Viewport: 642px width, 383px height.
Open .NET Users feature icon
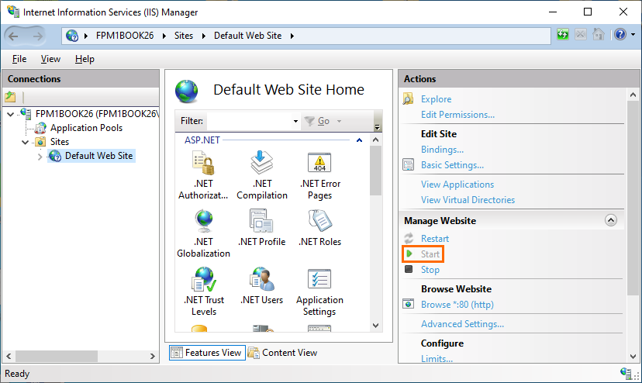261,279
